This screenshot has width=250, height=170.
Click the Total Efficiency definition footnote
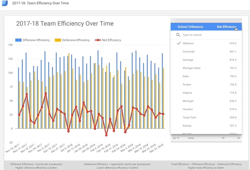[x=206, y=166]
